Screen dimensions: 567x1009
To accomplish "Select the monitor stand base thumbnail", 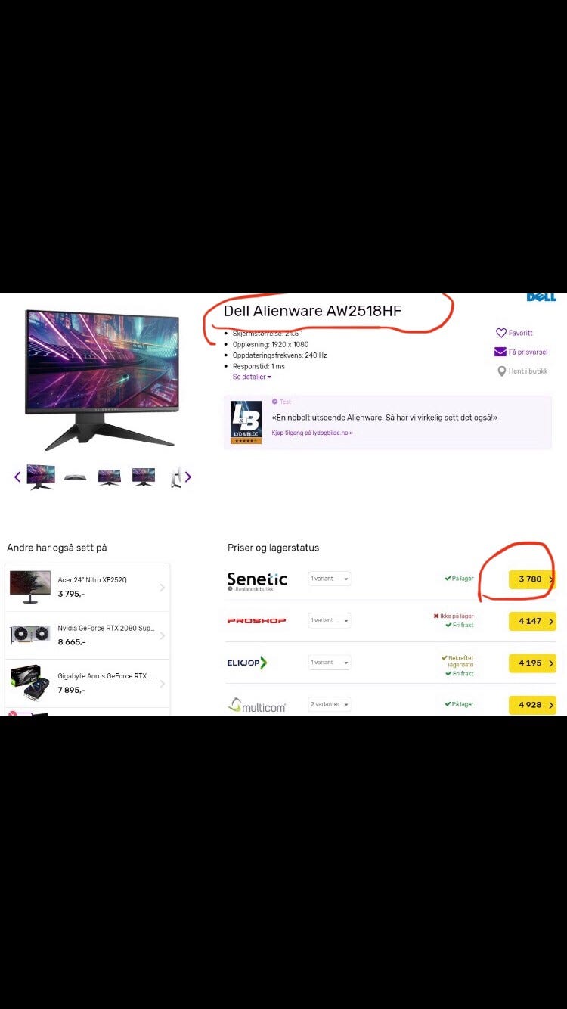I will (75, 477).
